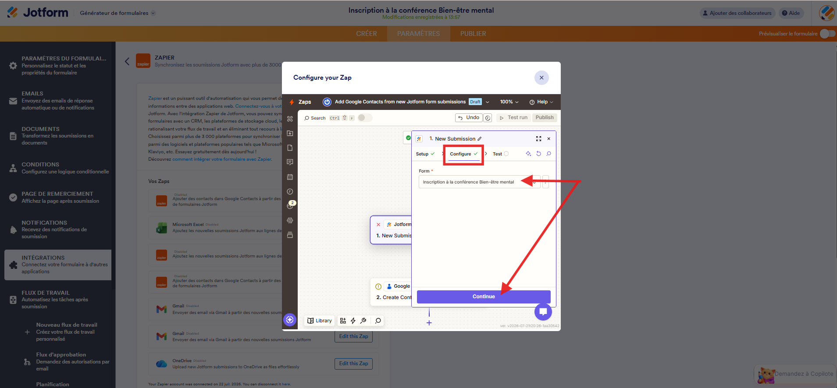Click the Test run button
Image resolution: width=837 pixels, height=388 pixels.
click(513, 118)
